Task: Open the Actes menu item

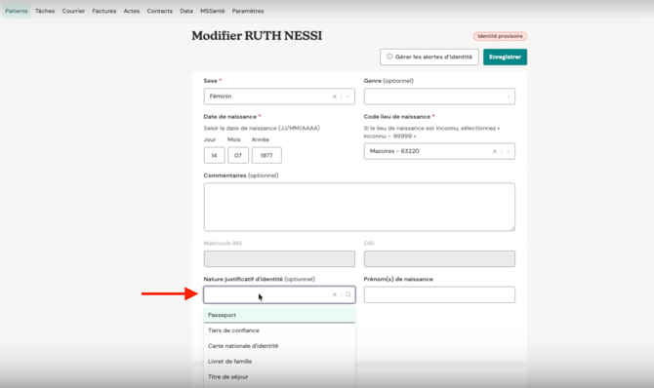Action: click(x=132, y=11)
